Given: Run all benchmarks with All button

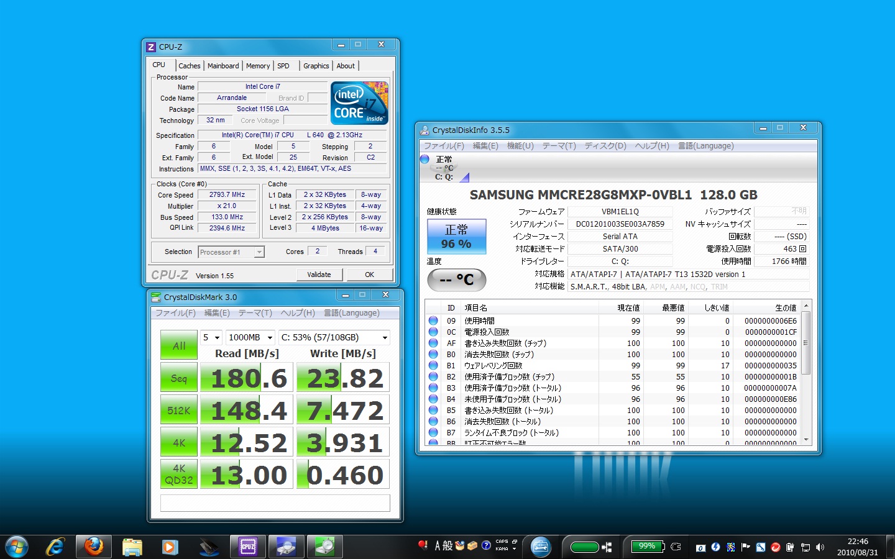Looking at the screenshot, I should [179, 345].
